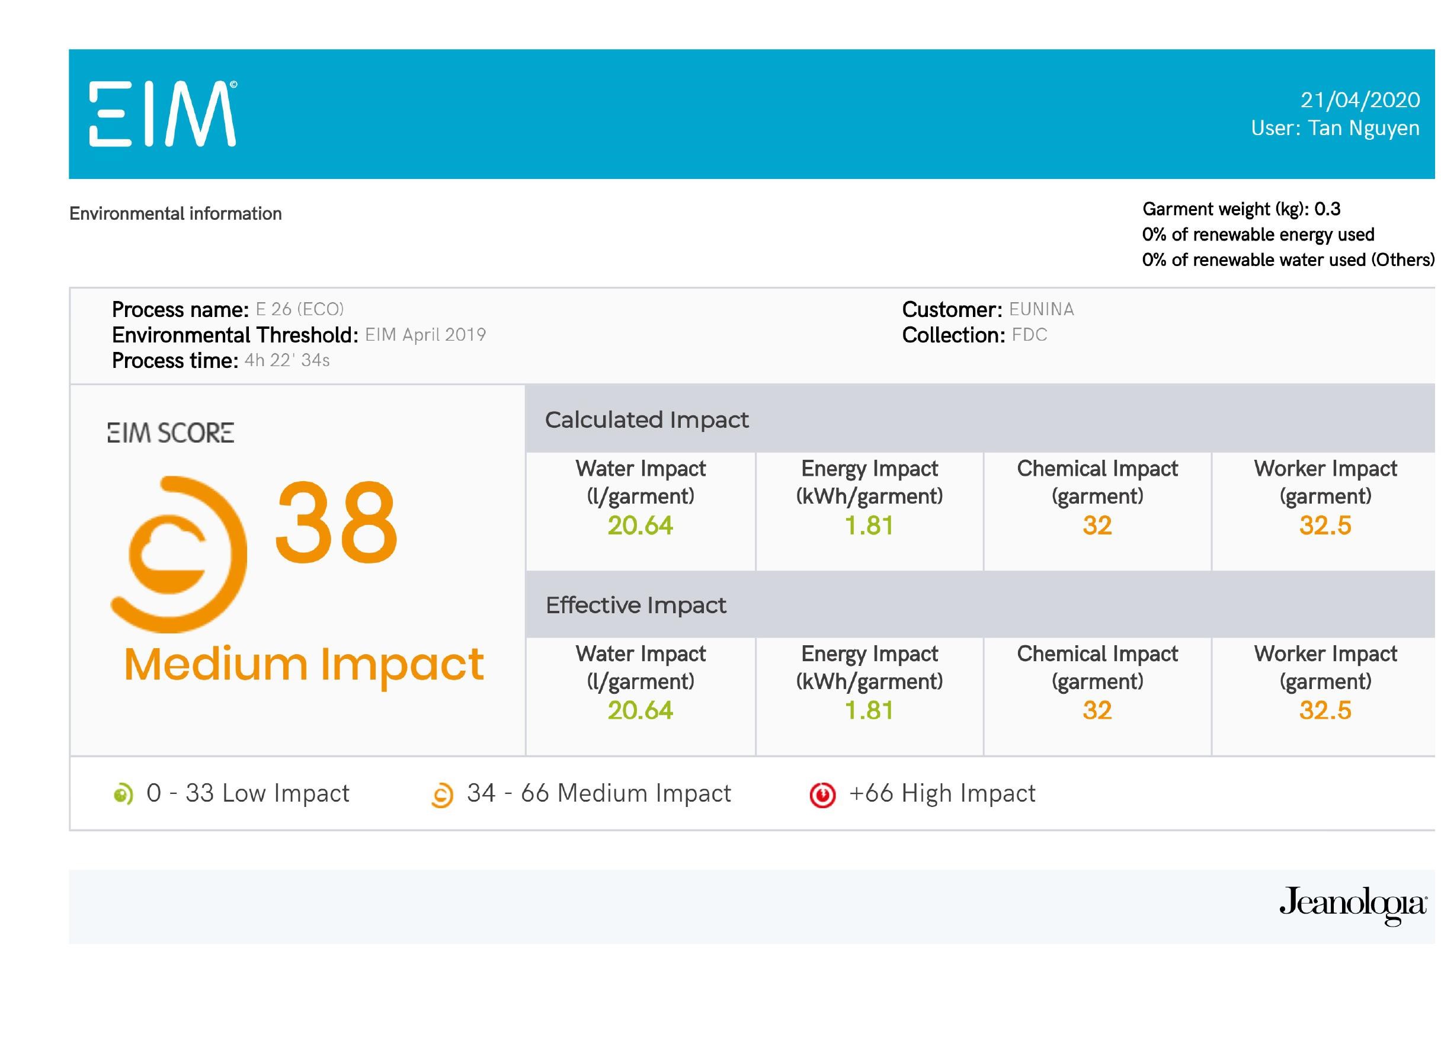Click the 'Process name:' label
The height and width of the screenshot is (1057, 1441).
[x=181, y=310]
